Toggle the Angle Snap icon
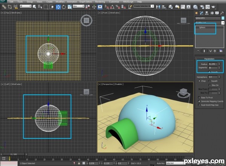226x166 pixels. [x=112, y=7]
